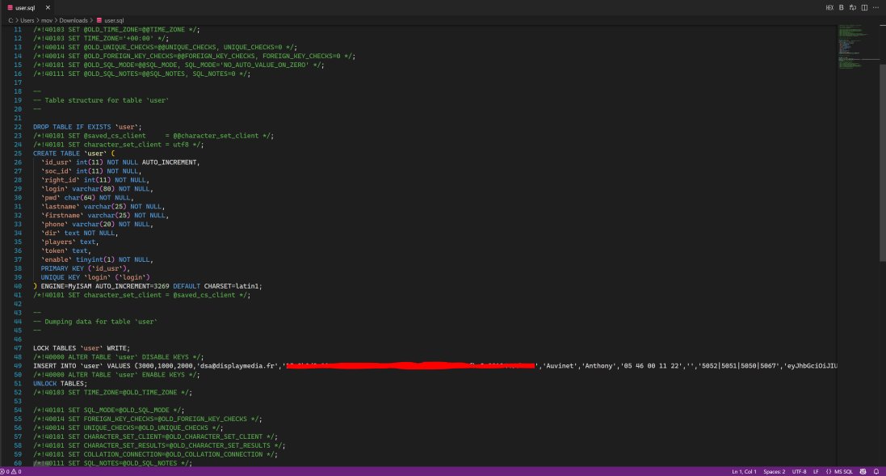Image resolution: width=886 pixels, height=476 pixels.
Task: Switch line endings via the LF indicator
Action: (x=817, y=471)
